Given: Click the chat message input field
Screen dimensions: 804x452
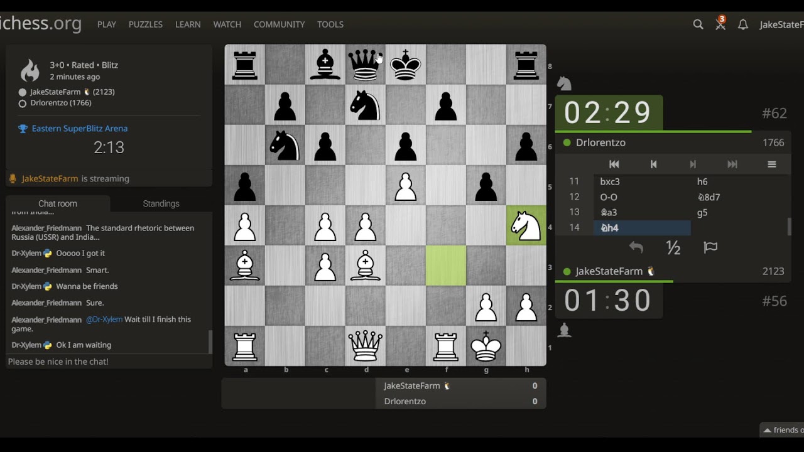Looking at the screenshot, I should [108, 362].
